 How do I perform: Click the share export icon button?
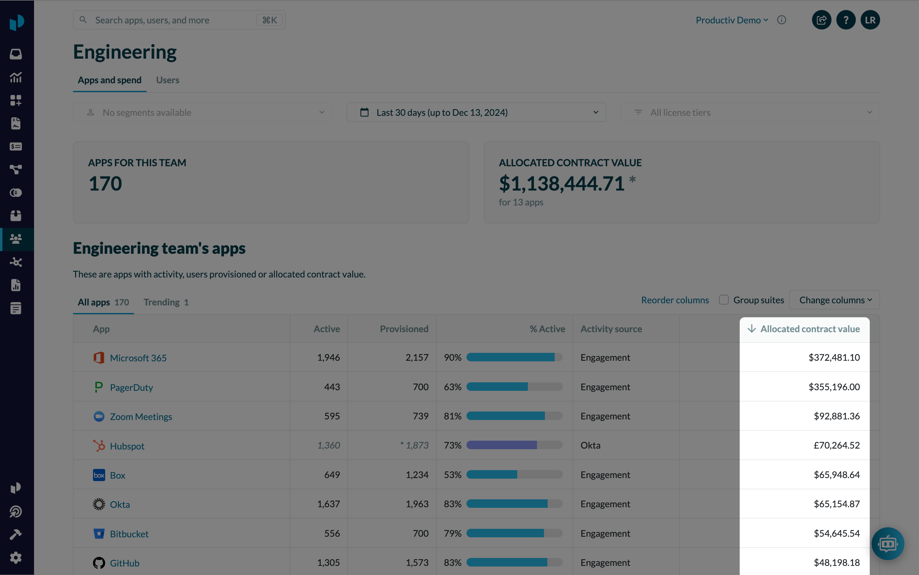click(x=821, y=20)
